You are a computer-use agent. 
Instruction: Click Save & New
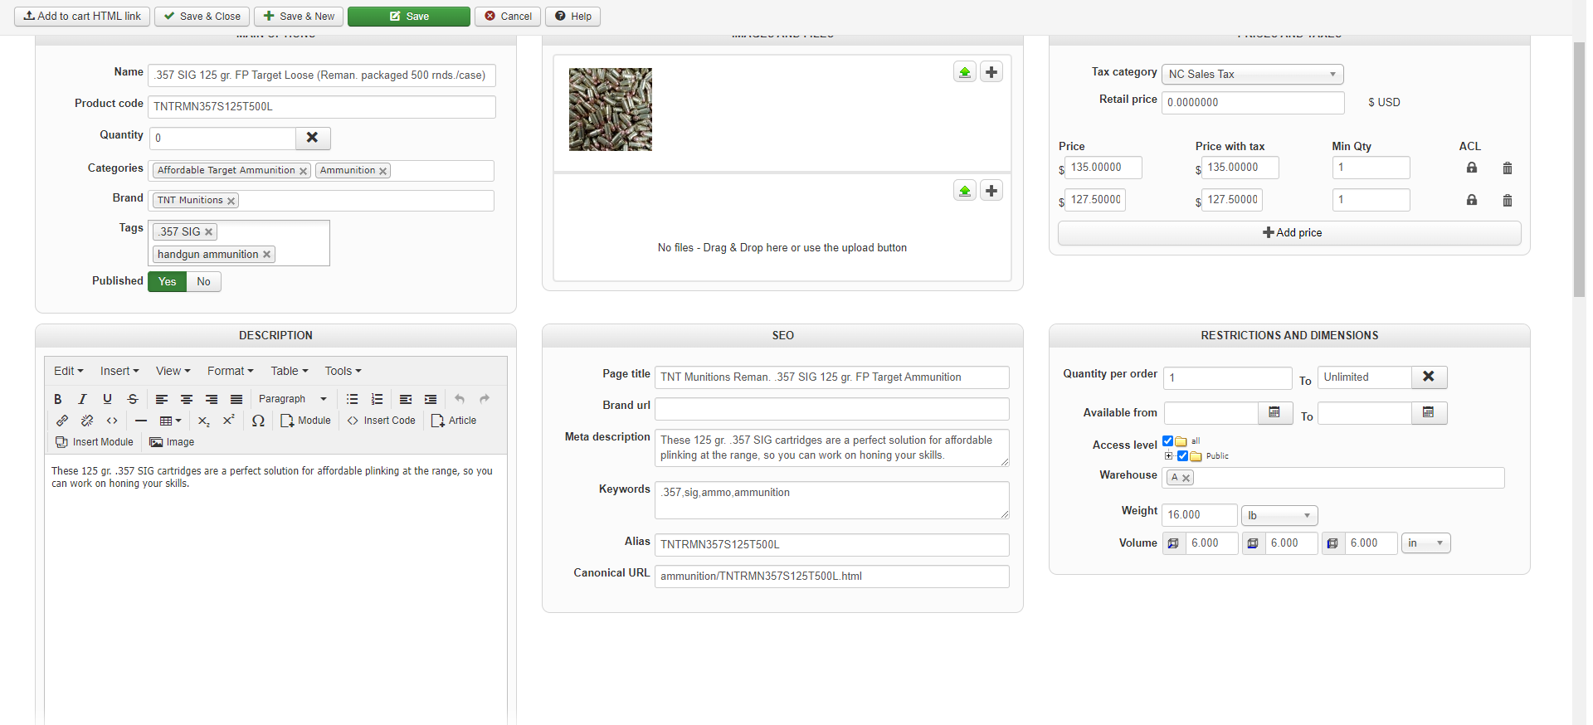click(299, 17)
